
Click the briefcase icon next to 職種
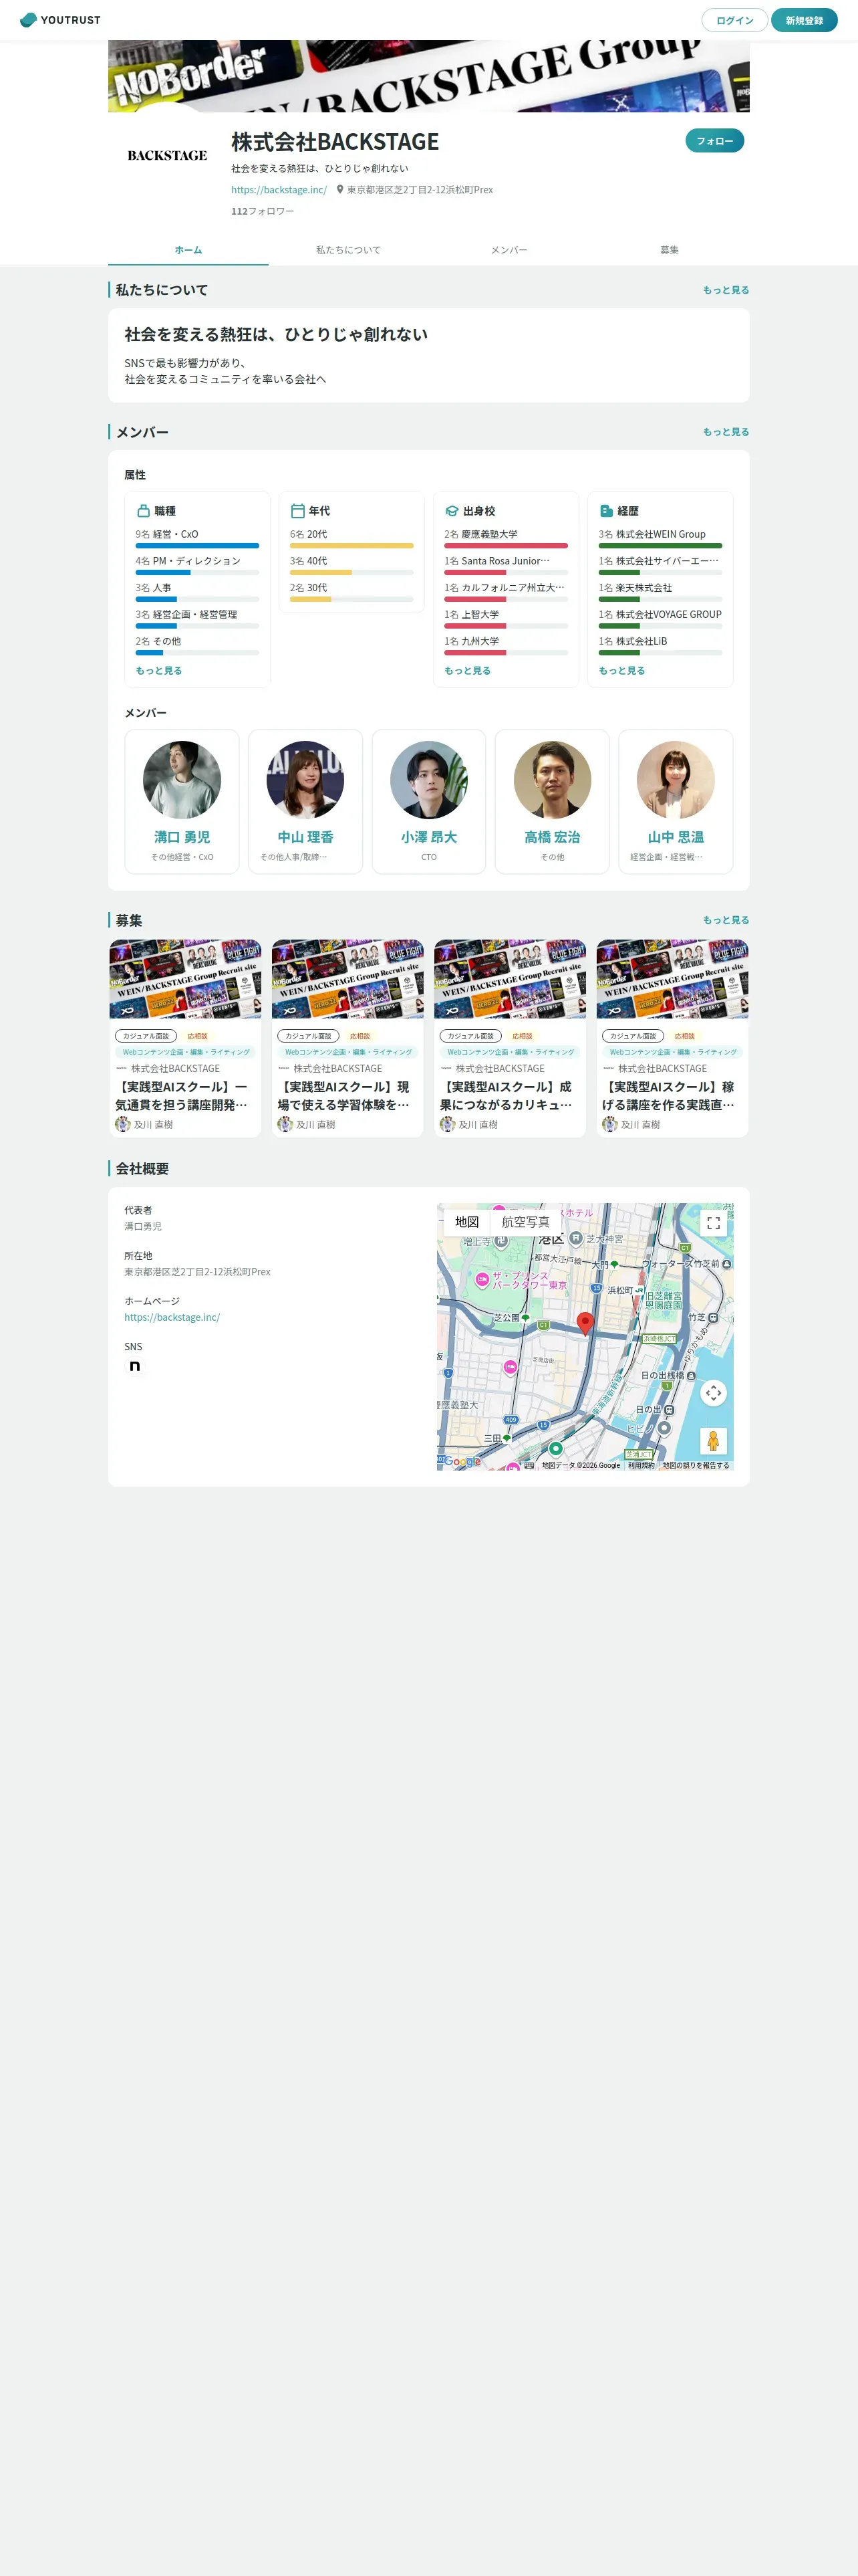pos(143,511)
